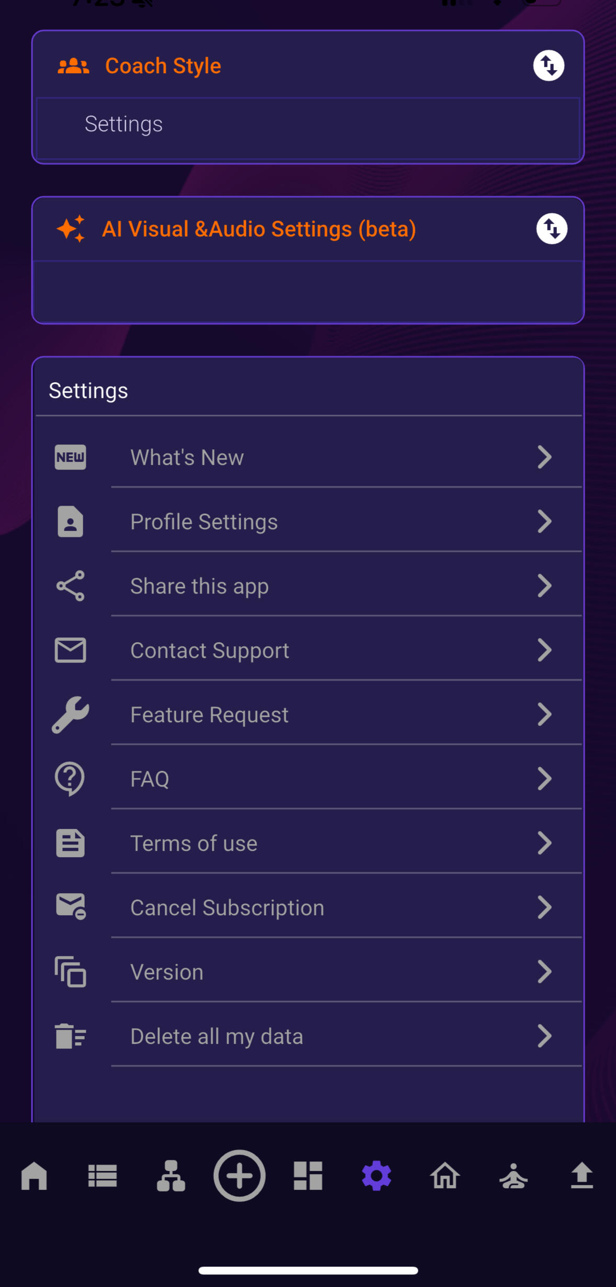Select Feature Request entry
Screen dimensions: 616x1287
(209, 715)
